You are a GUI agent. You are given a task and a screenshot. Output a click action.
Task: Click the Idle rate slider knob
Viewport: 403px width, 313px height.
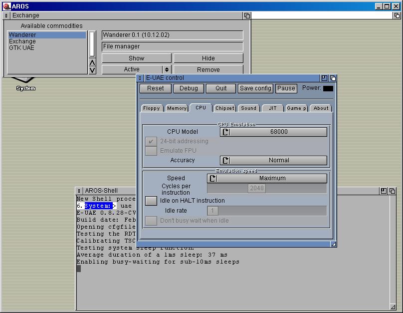point(213,211)
